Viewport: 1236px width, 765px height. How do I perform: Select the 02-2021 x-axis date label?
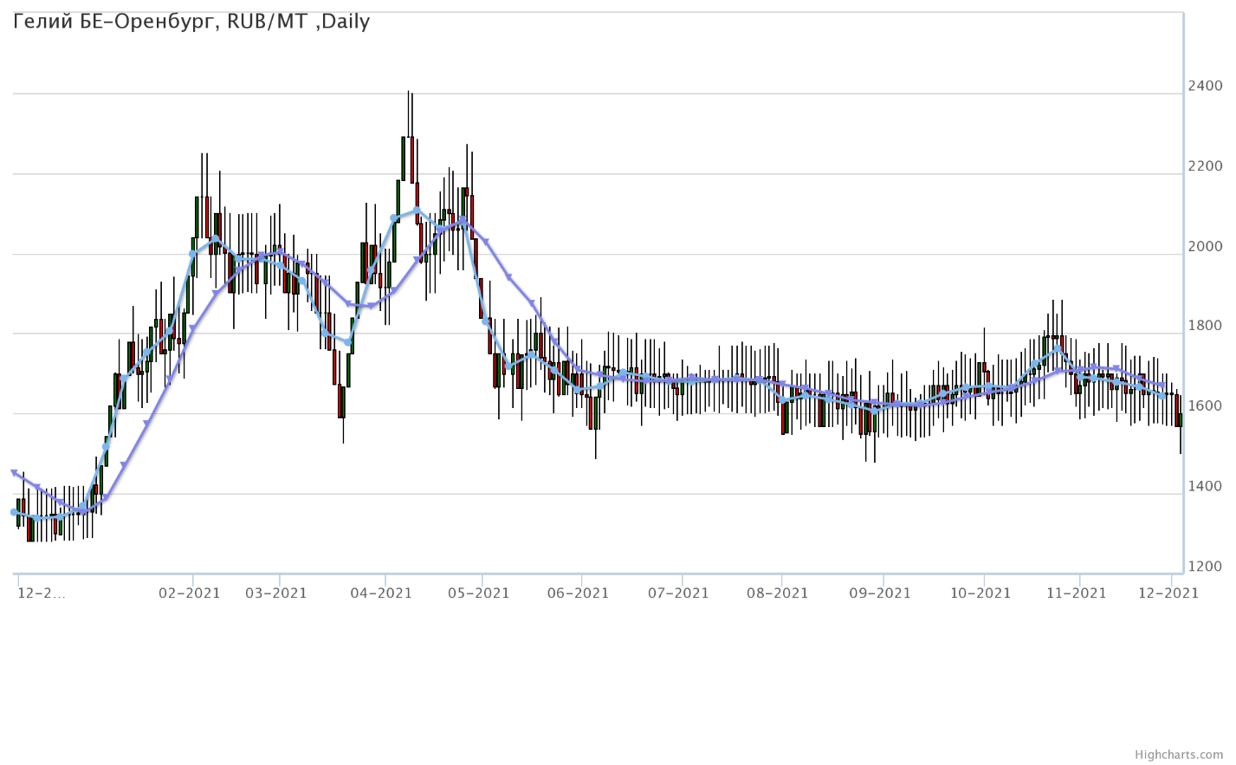192,593
